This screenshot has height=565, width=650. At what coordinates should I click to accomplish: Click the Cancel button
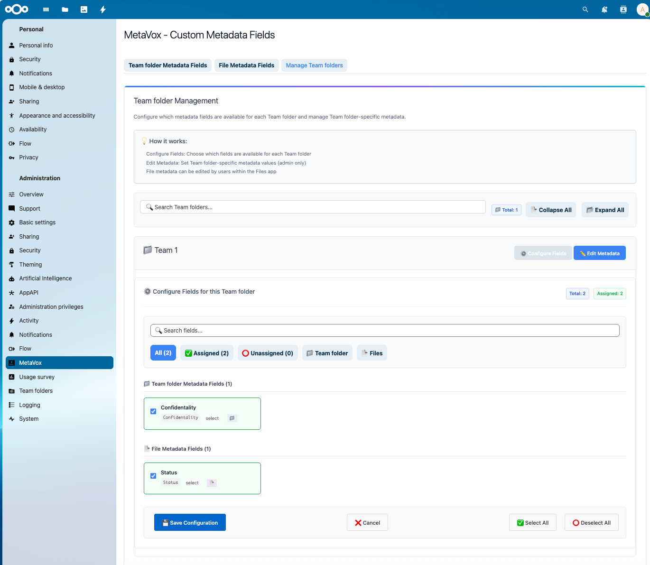[x=367, y=522]
